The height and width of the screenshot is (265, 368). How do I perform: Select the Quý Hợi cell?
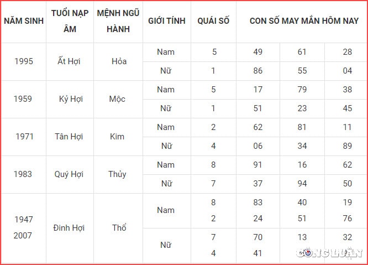coord(69,174)
